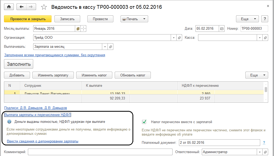Expand the Касса dropdown list
Screen dimensions: 274x156
coord(260,38)
